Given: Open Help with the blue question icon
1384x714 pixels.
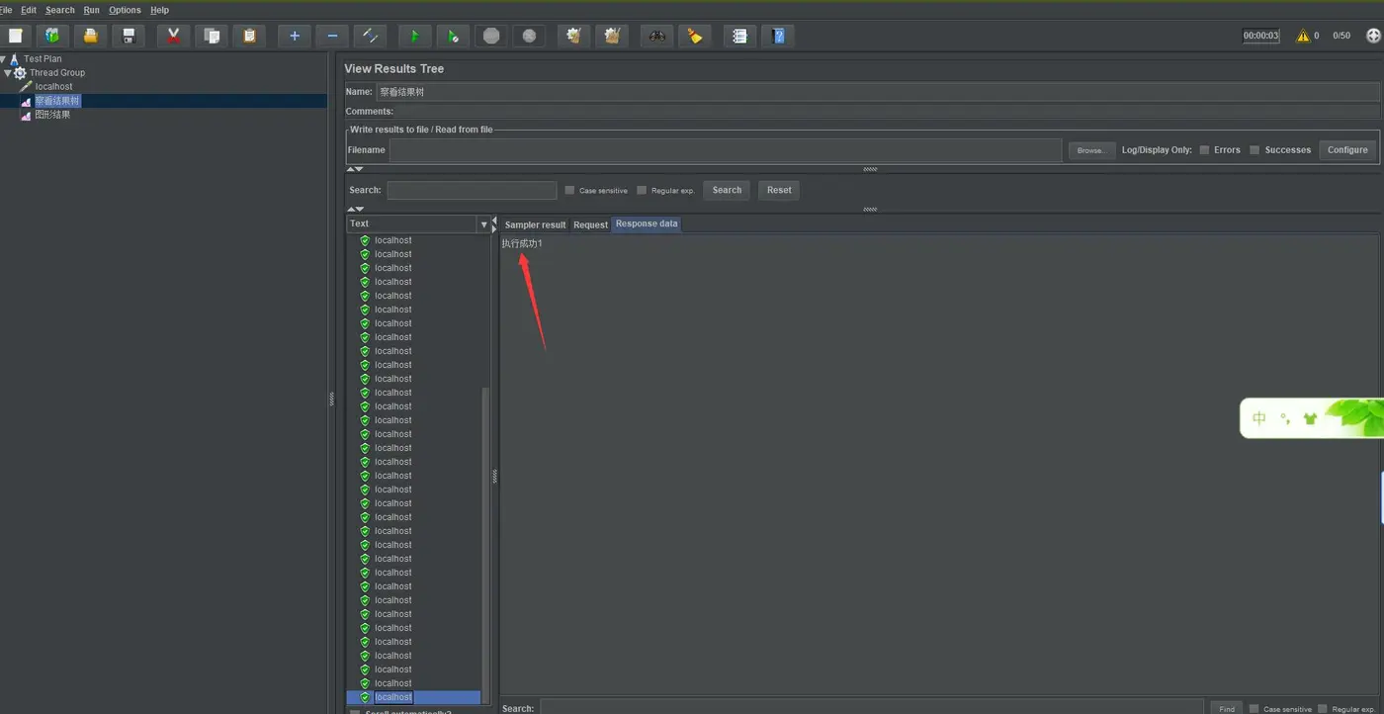Looking at the screenshot, I should (x=778, y=36).
